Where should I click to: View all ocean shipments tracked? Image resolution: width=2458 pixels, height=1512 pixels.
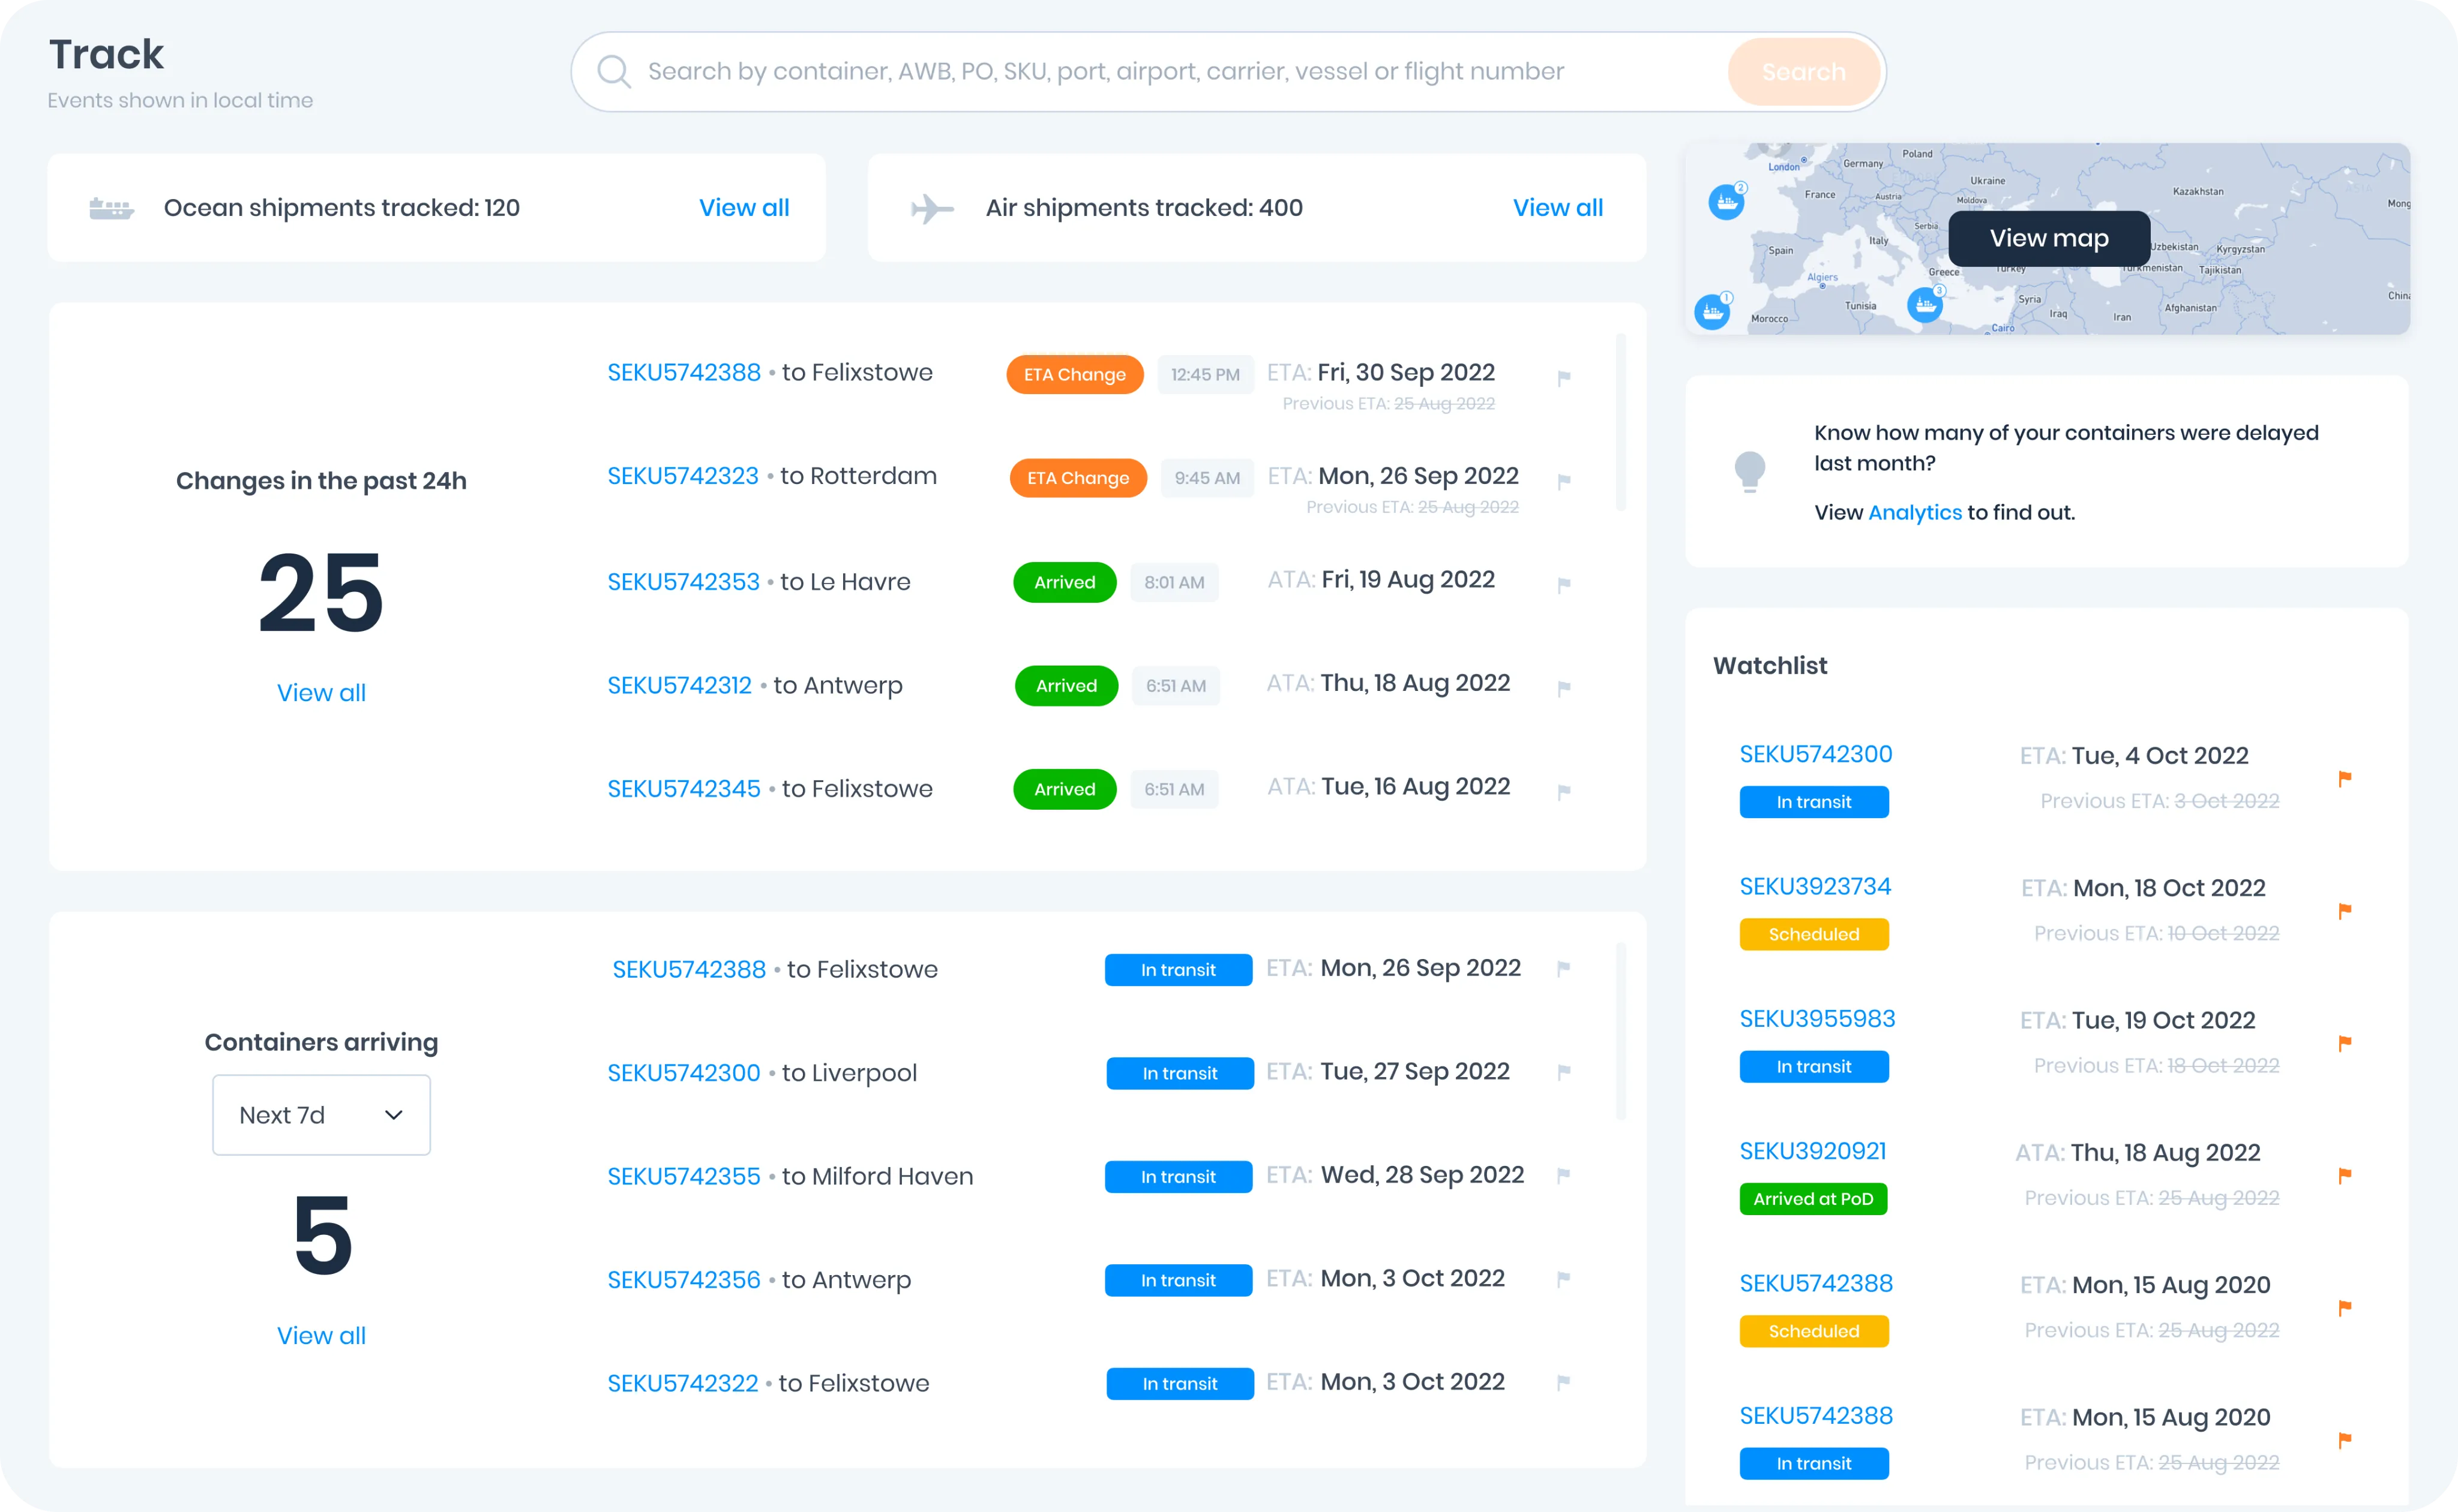click(744, 207)
